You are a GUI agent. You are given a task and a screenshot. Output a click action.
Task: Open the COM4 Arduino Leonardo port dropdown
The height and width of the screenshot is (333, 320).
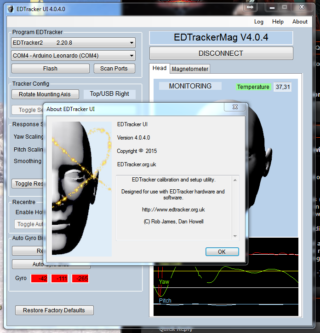[73, 56]
